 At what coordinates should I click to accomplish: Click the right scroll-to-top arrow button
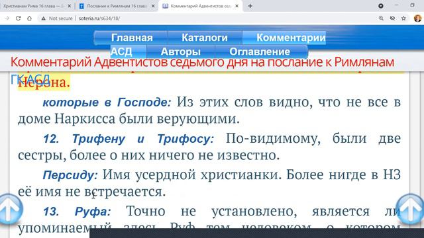(x=410, y=210)
